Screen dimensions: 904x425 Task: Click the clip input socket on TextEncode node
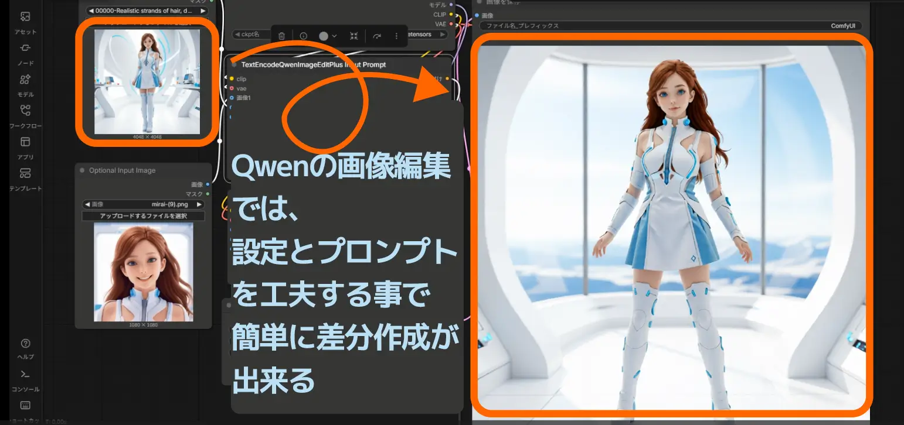232,78
